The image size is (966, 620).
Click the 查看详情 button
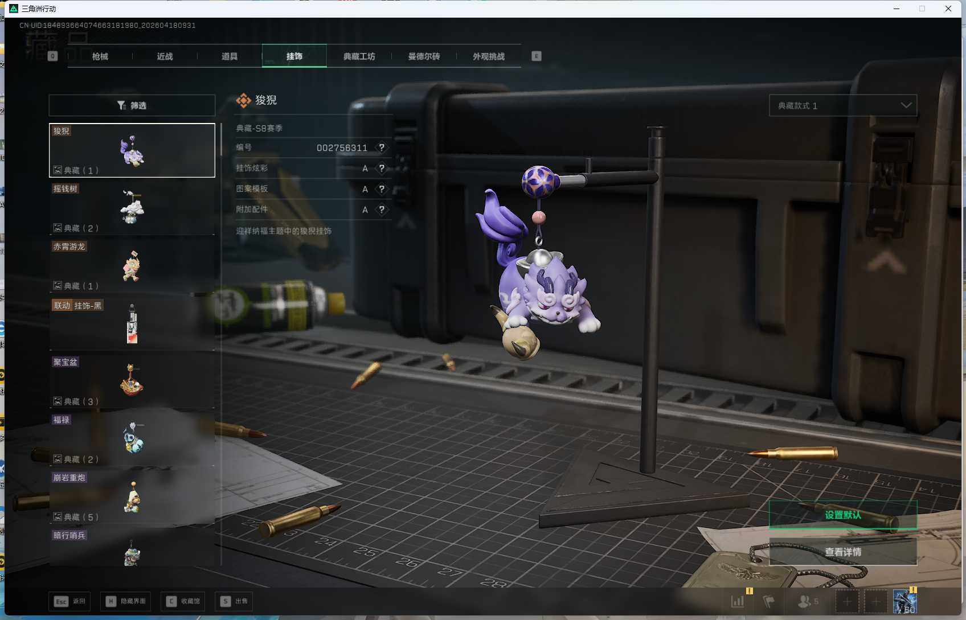(x=842, y=552)
